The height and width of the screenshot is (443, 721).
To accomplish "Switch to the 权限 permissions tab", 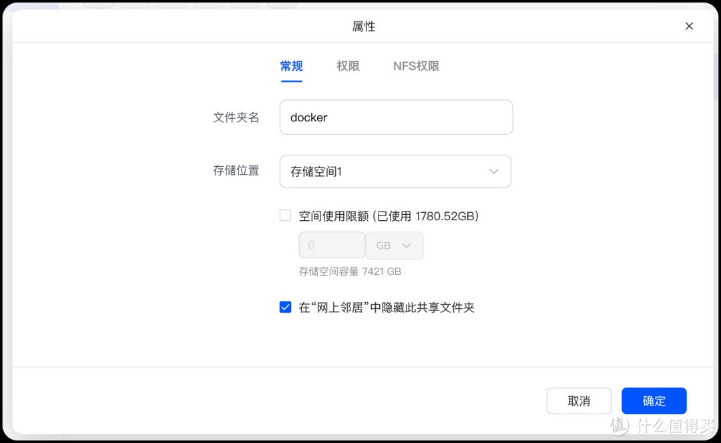I will (x=348, y=66).
